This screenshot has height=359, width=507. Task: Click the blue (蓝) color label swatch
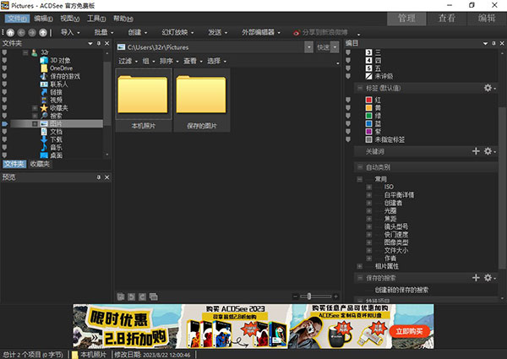pos(368,122)
